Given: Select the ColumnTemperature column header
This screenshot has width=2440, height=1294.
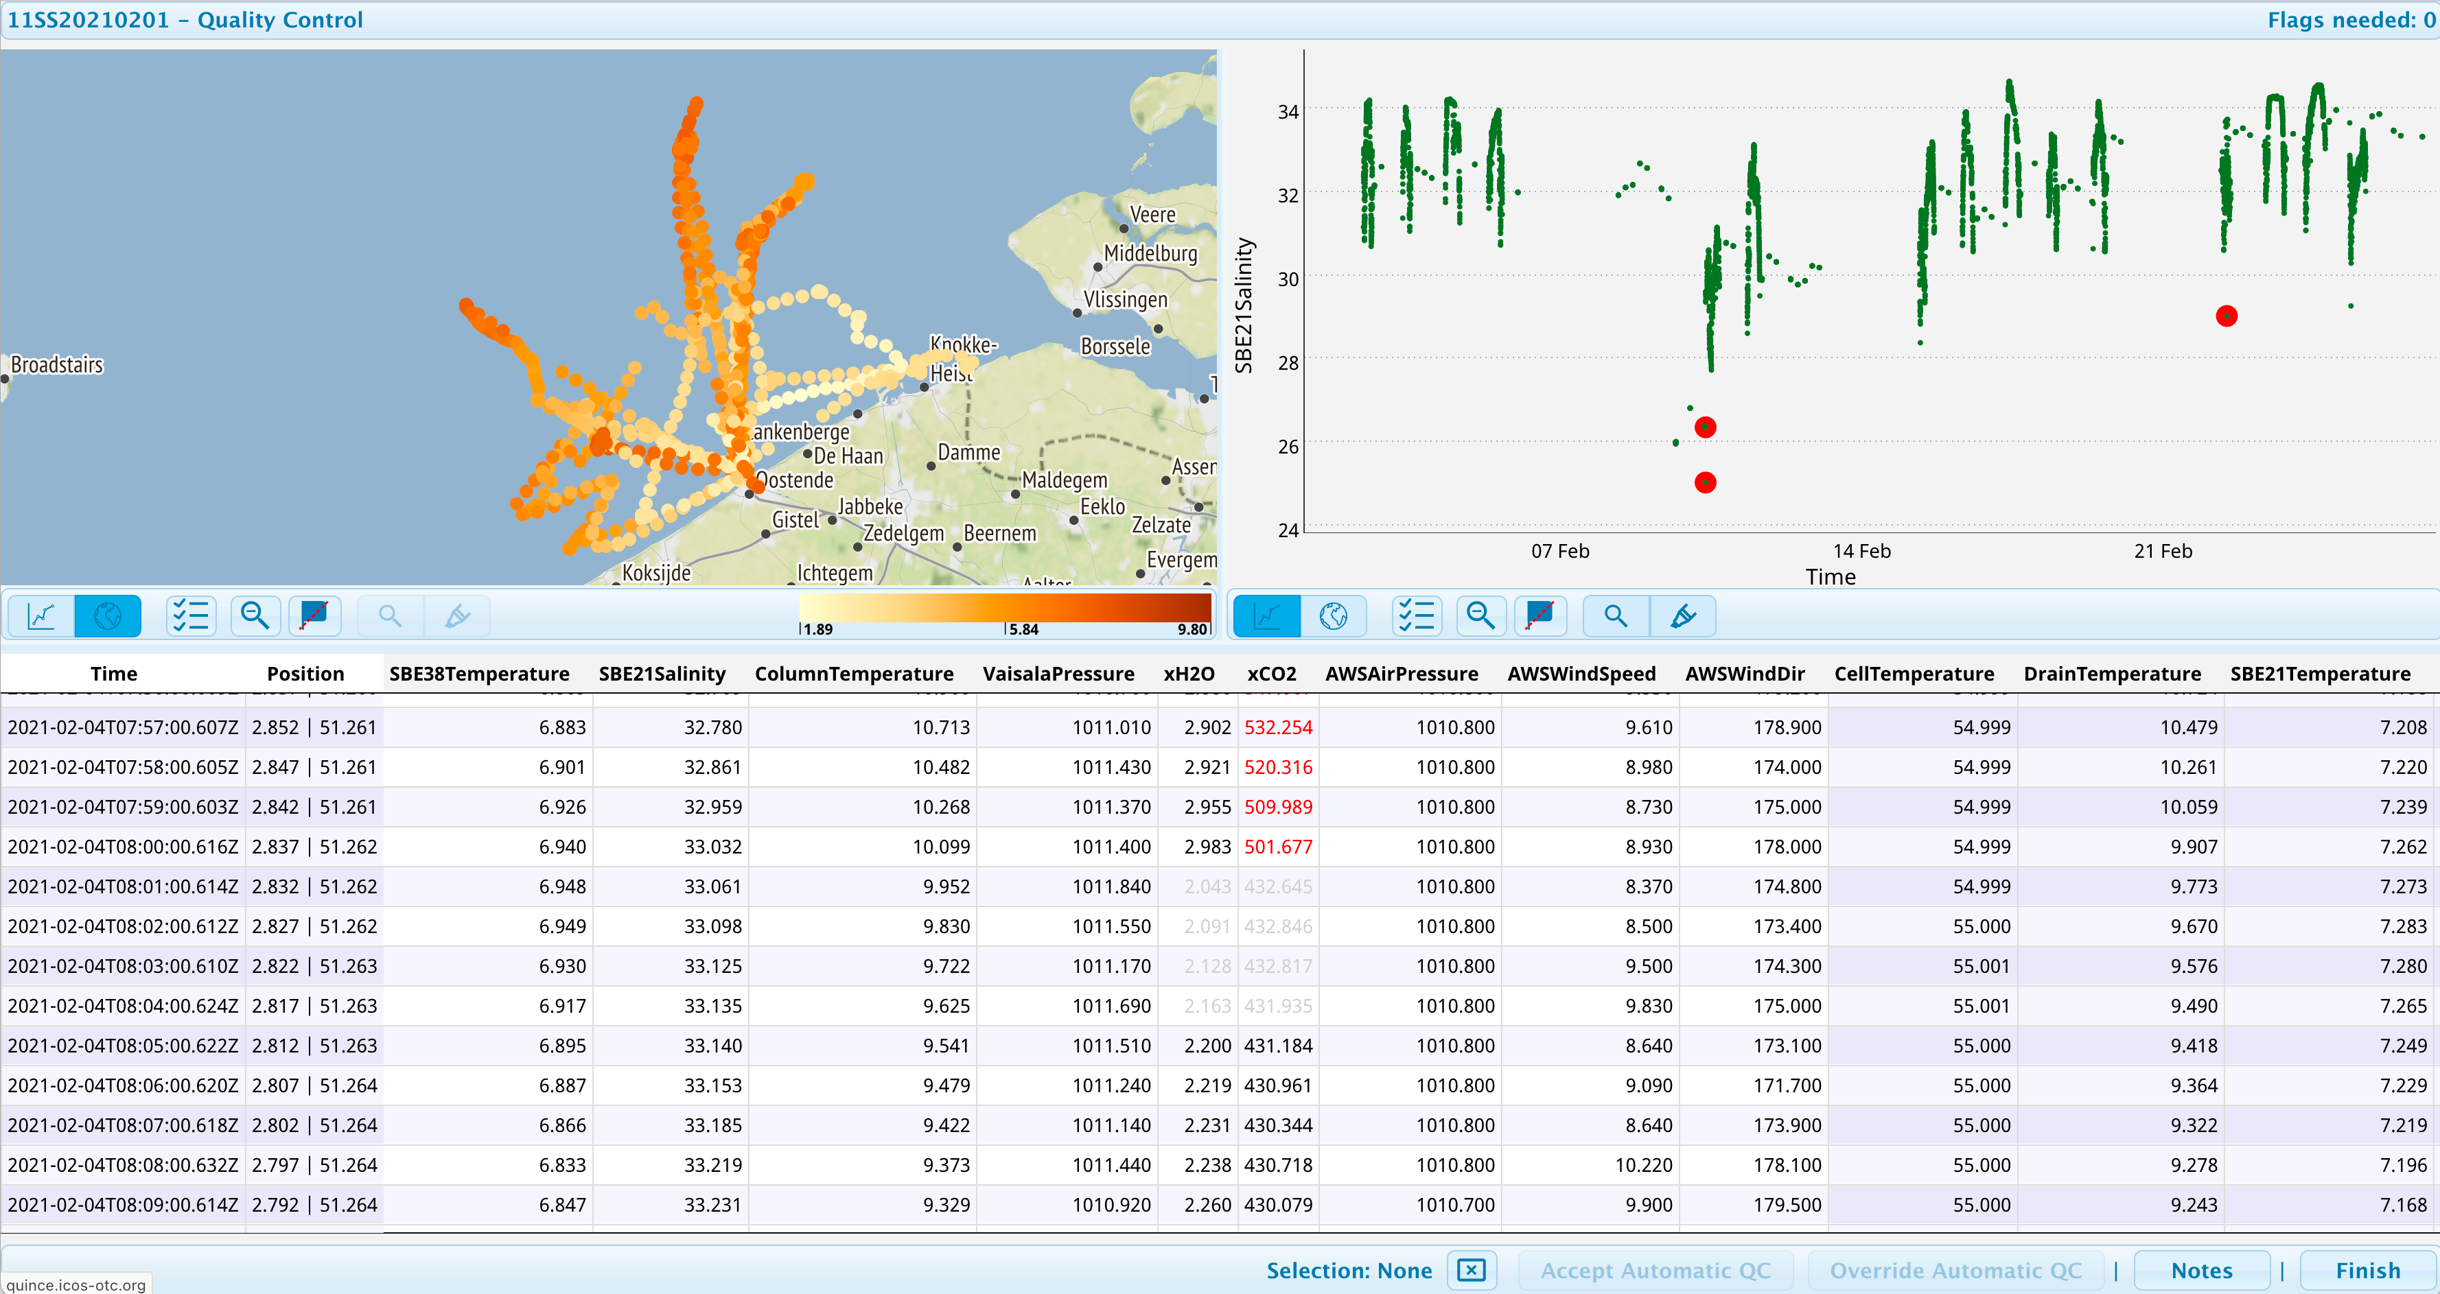Looking at the screenshot, I should point(853,673).
